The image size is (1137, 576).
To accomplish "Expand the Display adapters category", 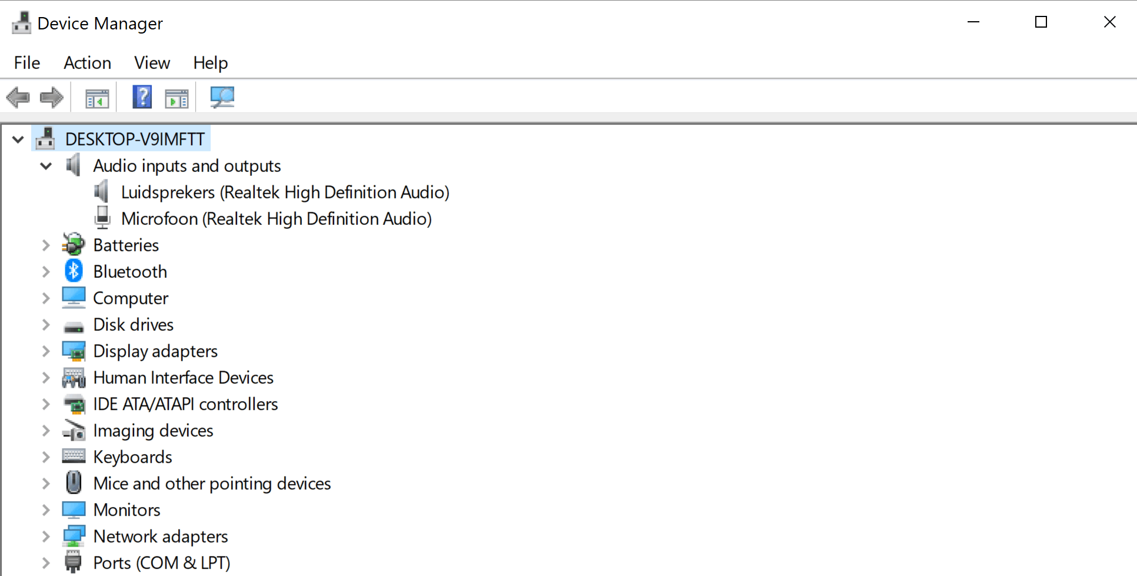I will (46, 351).
